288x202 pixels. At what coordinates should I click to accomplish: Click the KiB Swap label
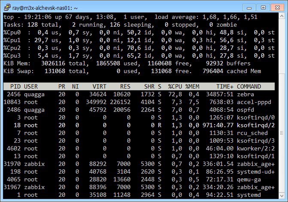click(x=19, y=71)
